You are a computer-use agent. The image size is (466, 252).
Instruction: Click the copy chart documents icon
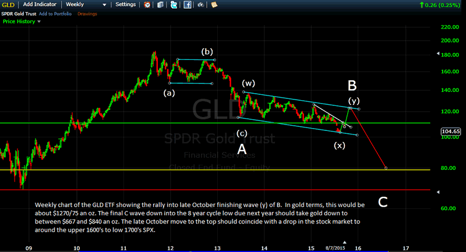pos(161,5)
